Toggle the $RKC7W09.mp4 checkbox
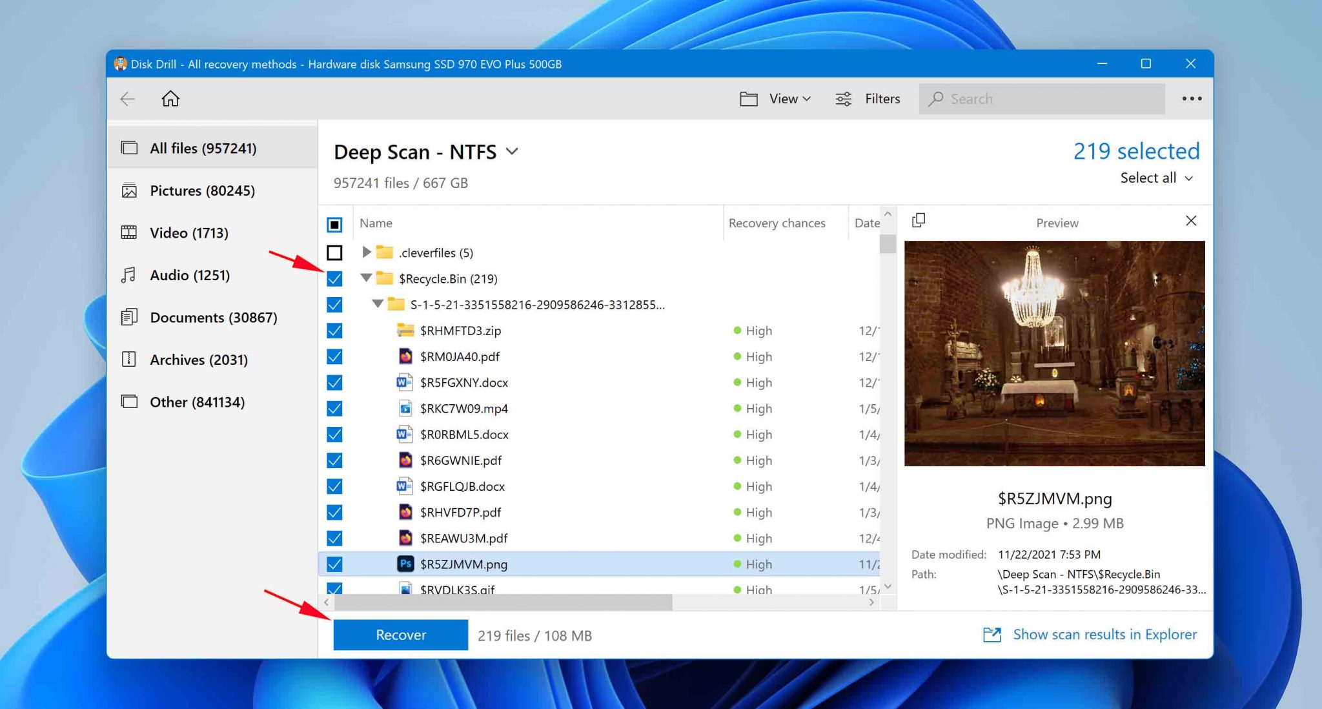Screen dimensions: 1322x709 pyautogui.click(x=334, y=409)
